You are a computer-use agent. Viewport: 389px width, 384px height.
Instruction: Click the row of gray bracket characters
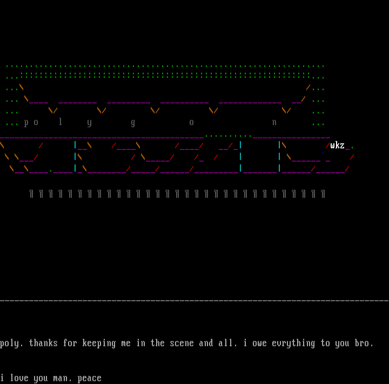pyautogui.click(x=177, y=194)
